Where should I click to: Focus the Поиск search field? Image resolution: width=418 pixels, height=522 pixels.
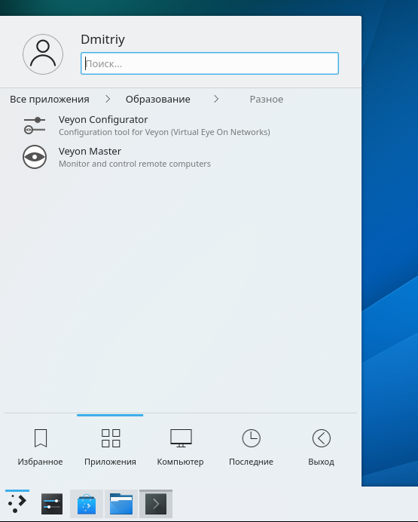(209, 63)
